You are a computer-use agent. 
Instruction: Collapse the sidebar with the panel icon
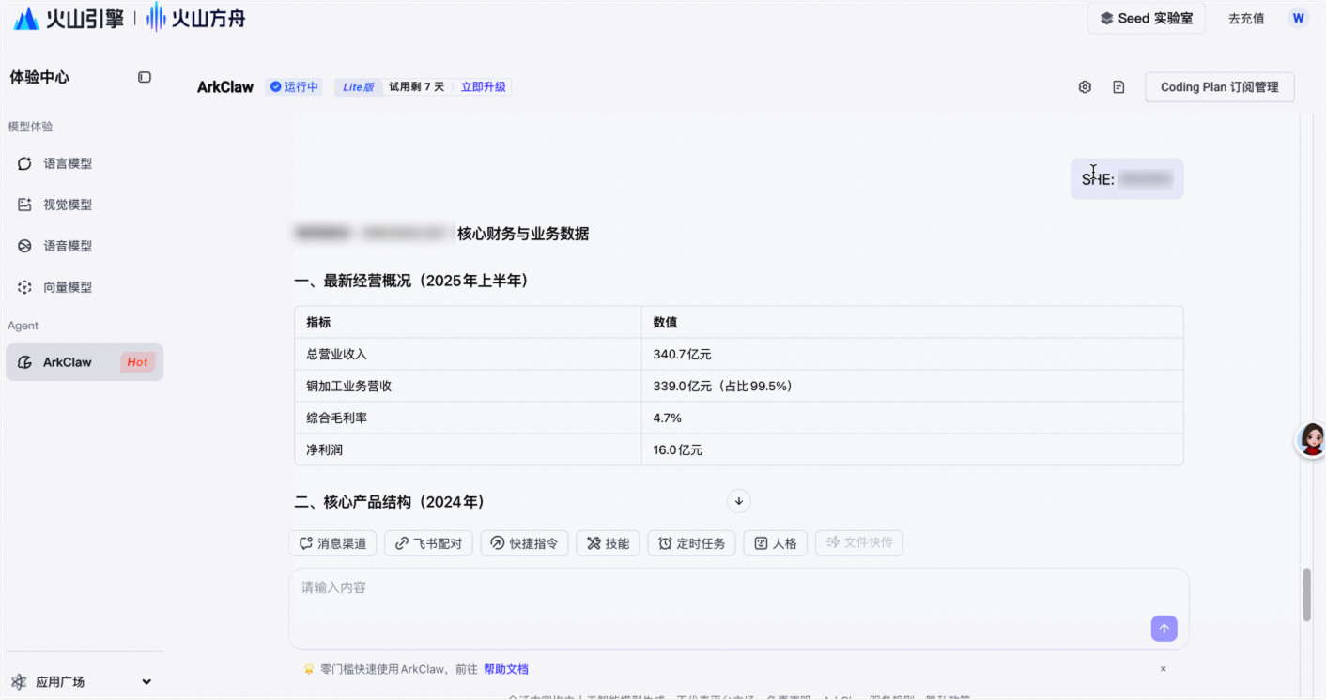[x=145, y=77]
